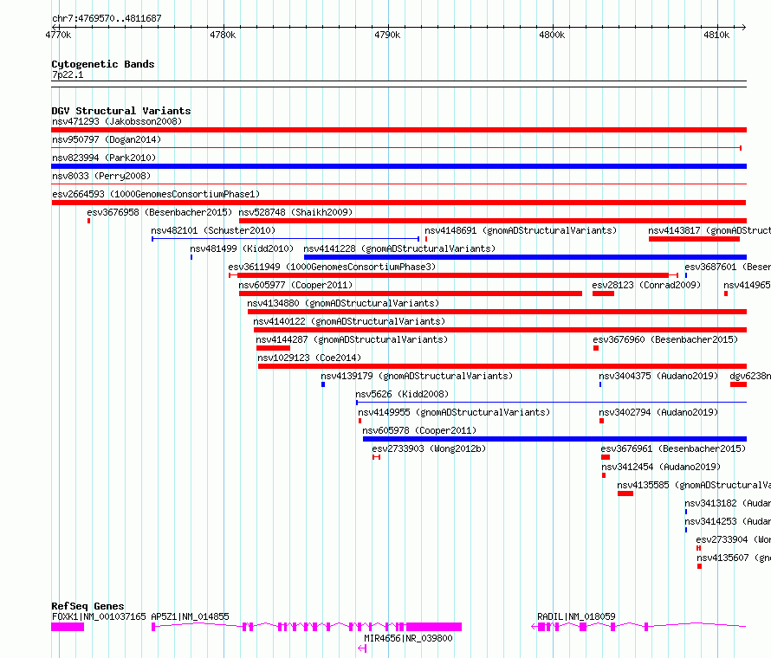
Task: Click the RADIL|NM_018059 gene label
Action: pos(576,616)
